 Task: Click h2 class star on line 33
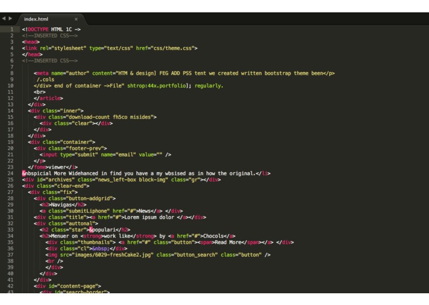pos(85,230)
